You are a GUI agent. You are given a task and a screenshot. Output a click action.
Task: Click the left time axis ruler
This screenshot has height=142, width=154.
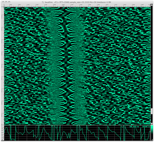click(x=3, y=66)
